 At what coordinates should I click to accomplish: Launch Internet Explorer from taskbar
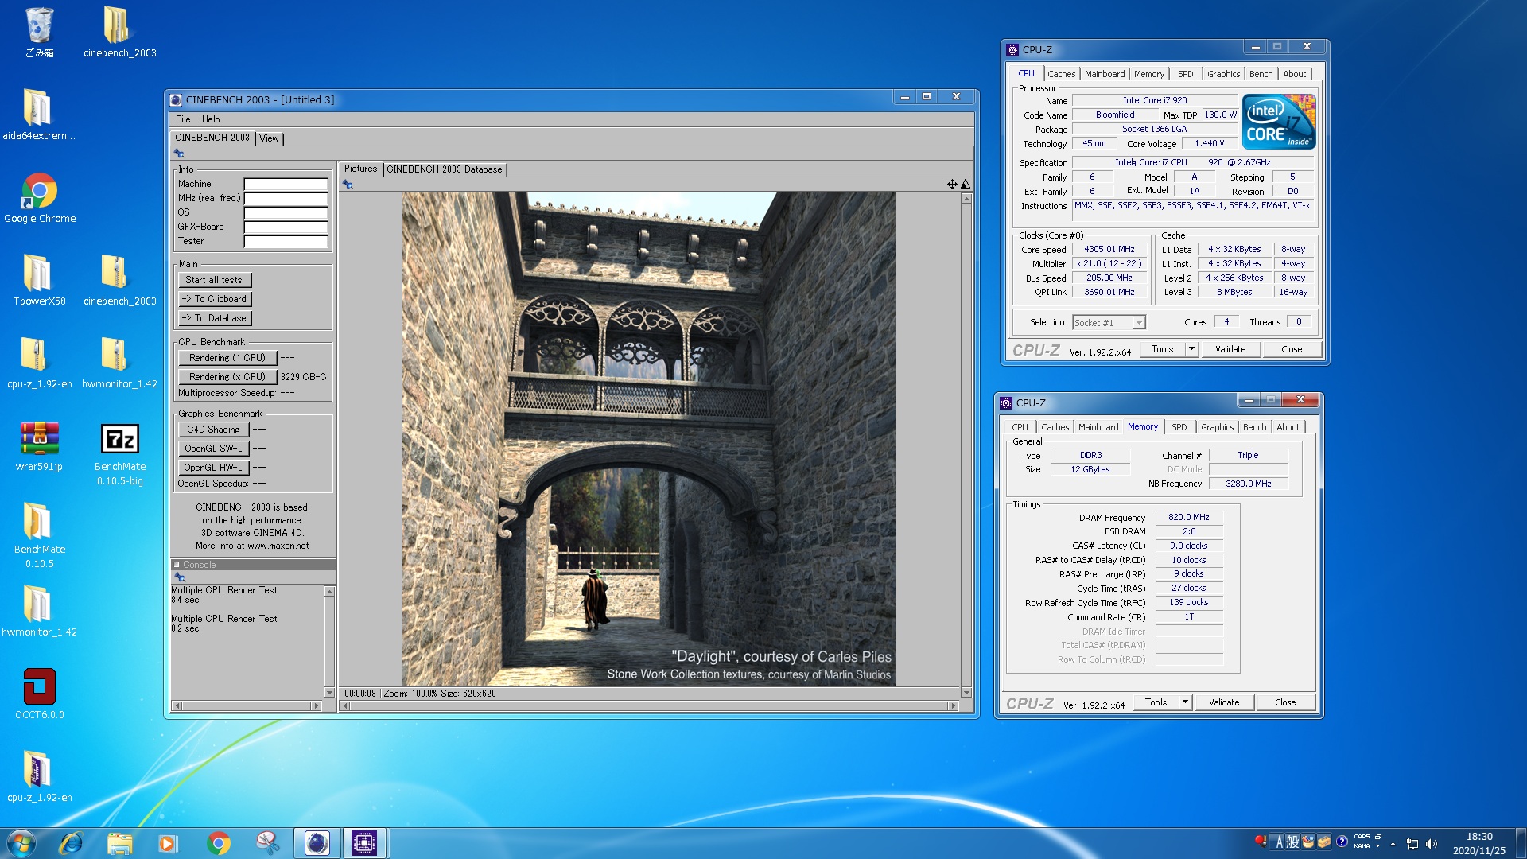[71, 843]
